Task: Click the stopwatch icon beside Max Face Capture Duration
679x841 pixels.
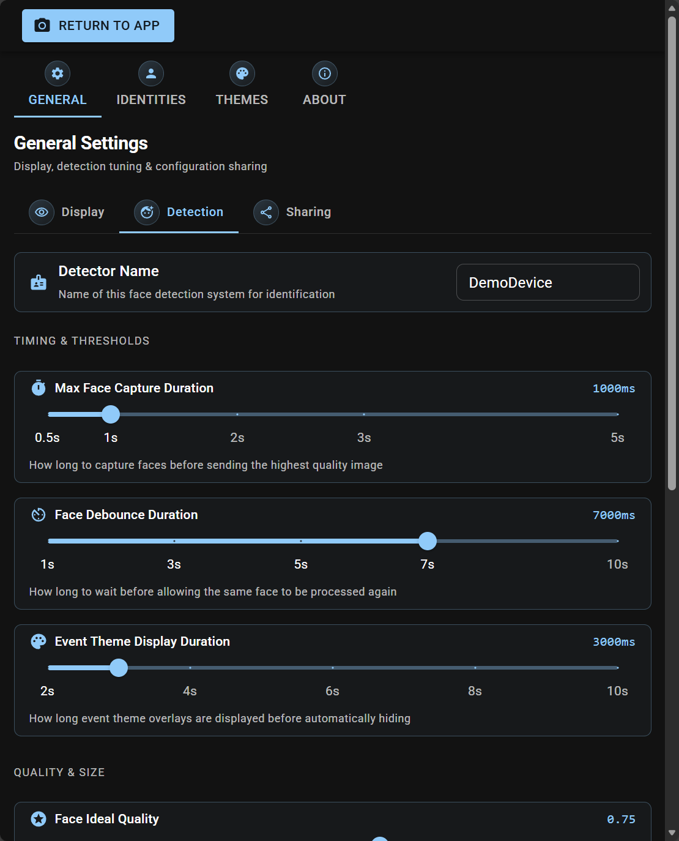Action: click(38, 387)
